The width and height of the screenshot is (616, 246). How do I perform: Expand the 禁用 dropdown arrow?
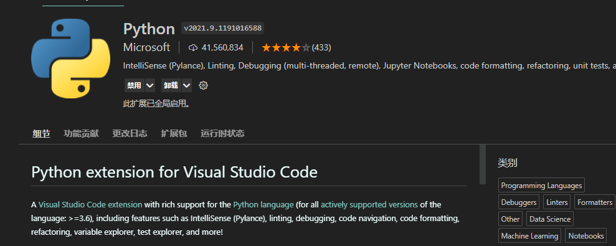click(149, 85)
